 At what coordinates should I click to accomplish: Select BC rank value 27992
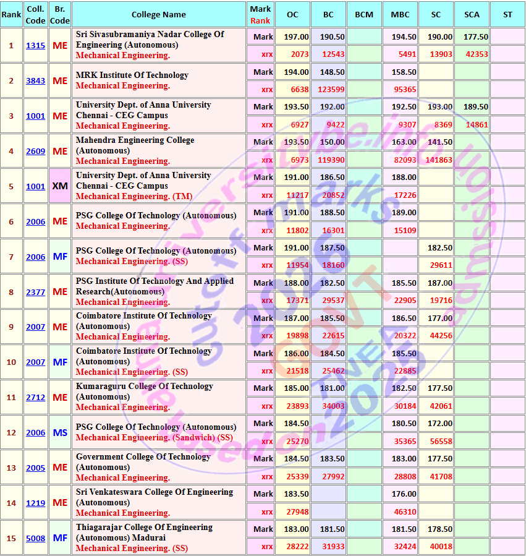333,477
